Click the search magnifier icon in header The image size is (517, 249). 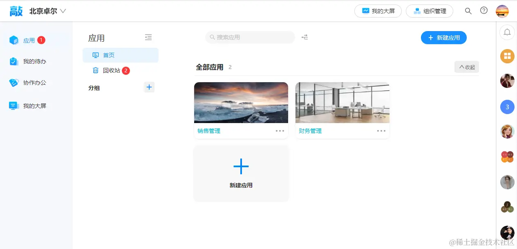coord(468,11)
